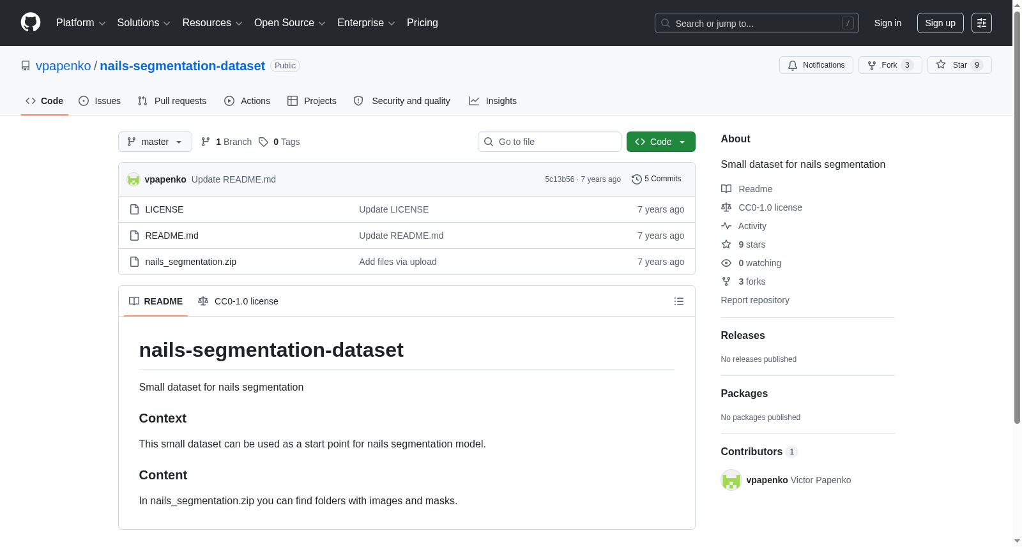Click the README.md file icon

[134, 236]
